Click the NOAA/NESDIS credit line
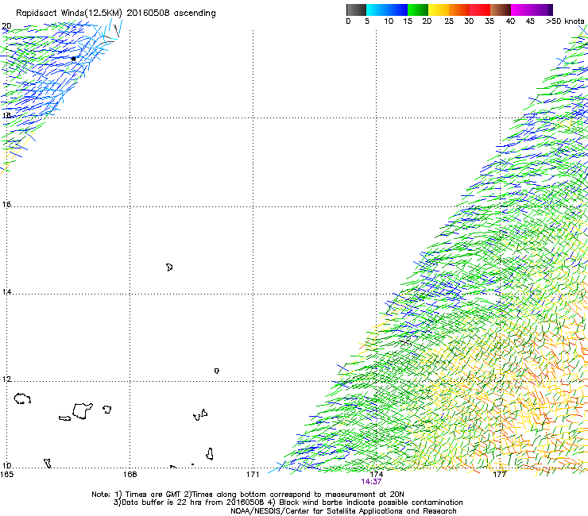Viewport: 588px width, 516px height. coord(343,511)
